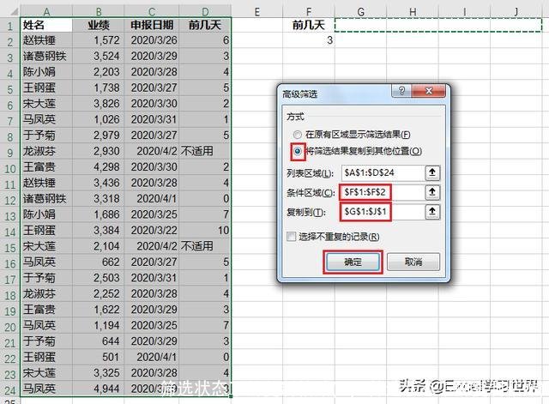Click date cell 2020/4/1 in row 12

(151, 199)
